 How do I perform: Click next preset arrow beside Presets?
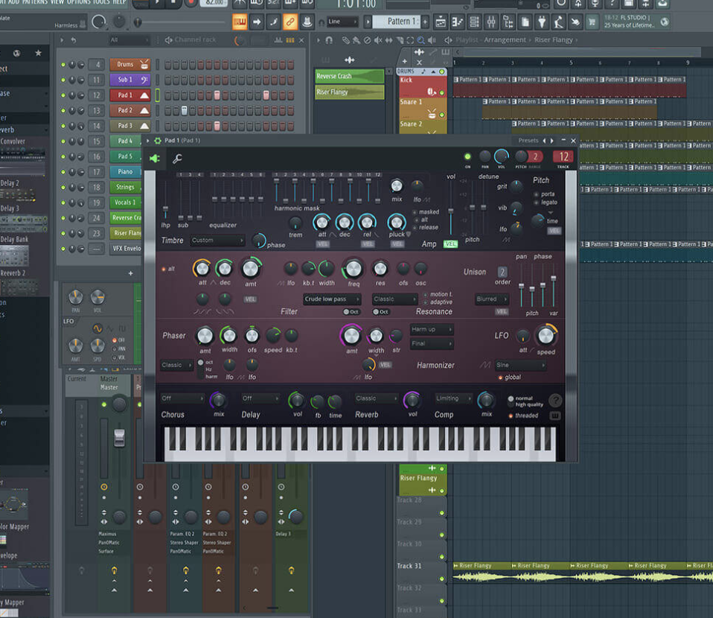tap(552, 141)
